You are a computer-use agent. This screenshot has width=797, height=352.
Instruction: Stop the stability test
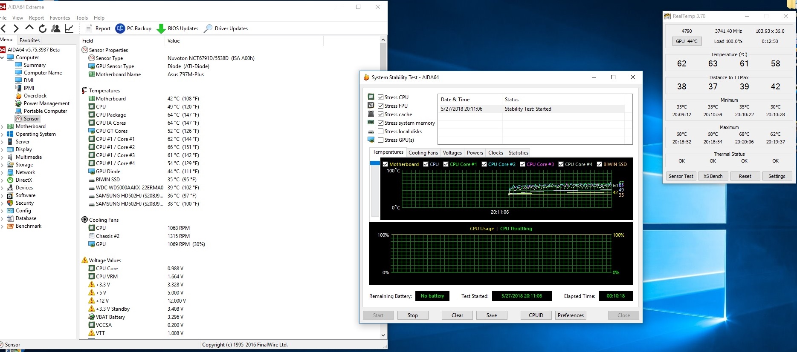[412, 315]
